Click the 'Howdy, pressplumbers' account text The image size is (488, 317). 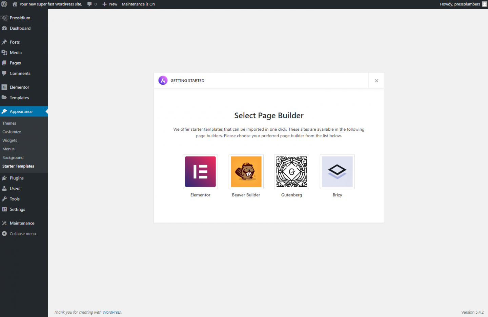(460, 4)
